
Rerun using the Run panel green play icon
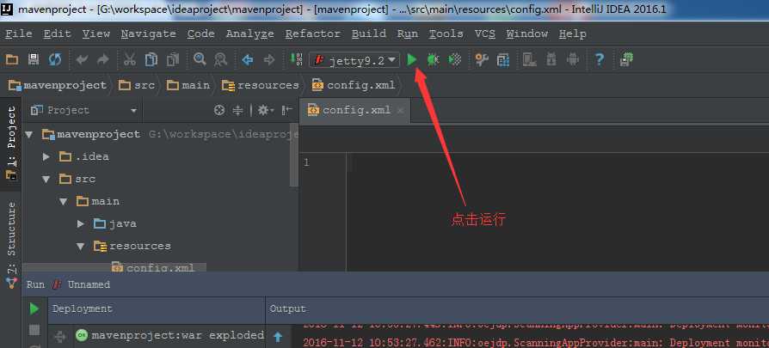pyautogui.click(x=34, y=308)
